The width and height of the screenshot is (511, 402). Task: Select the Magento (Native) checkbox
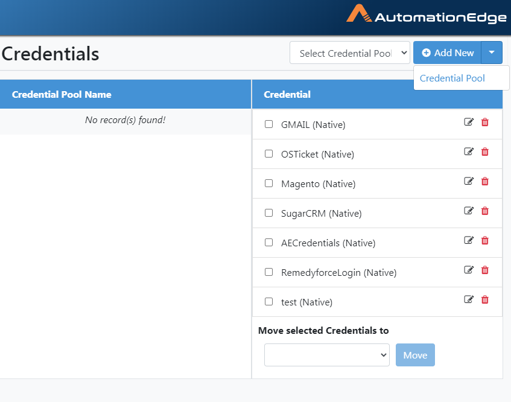pyautogui.click(x=269, y=183)
